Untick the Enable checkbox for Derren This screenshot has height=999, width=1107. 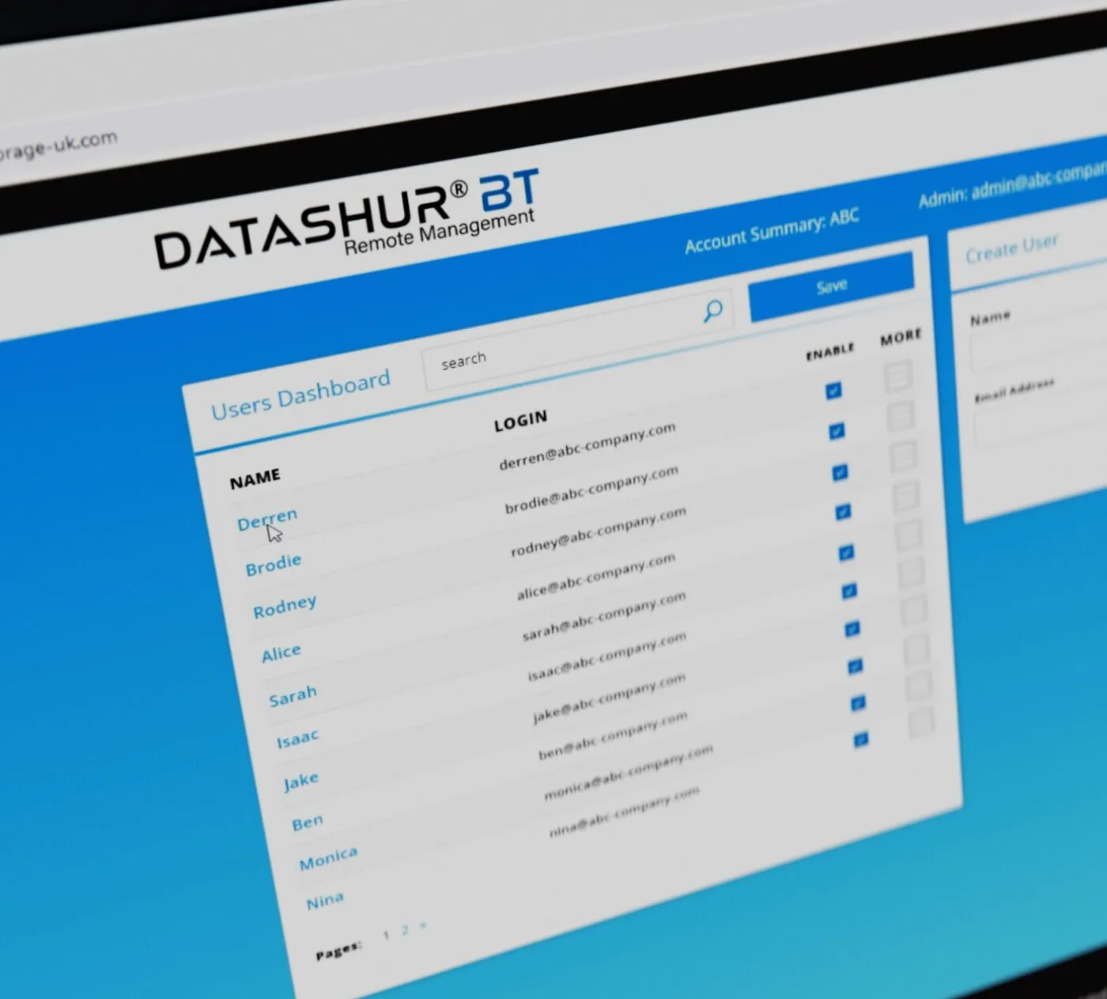pos(833,391)
